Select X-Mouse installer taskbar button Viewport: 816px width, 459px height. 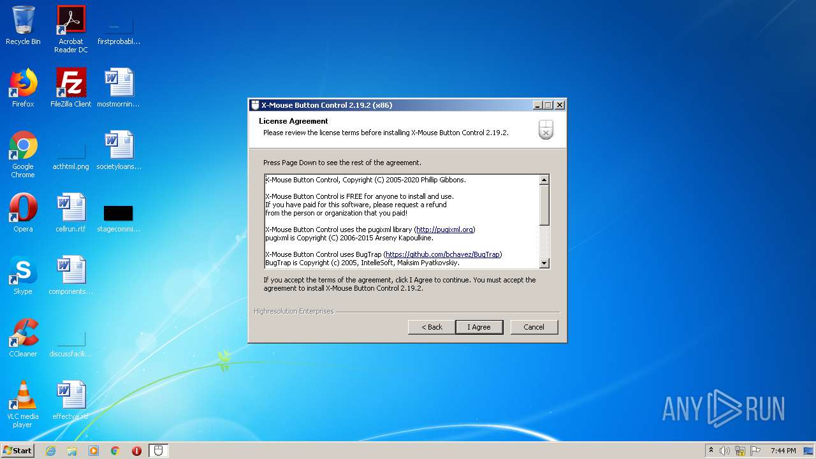[x=159, y=451]
